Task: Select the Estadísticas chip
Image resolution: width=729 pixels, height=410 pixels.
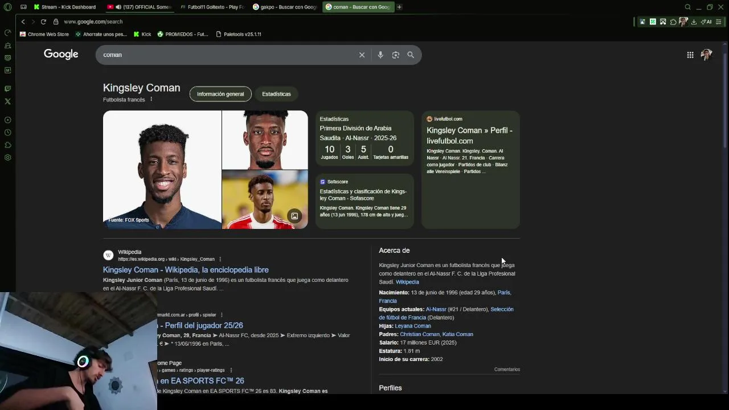Action: point(276,94)
